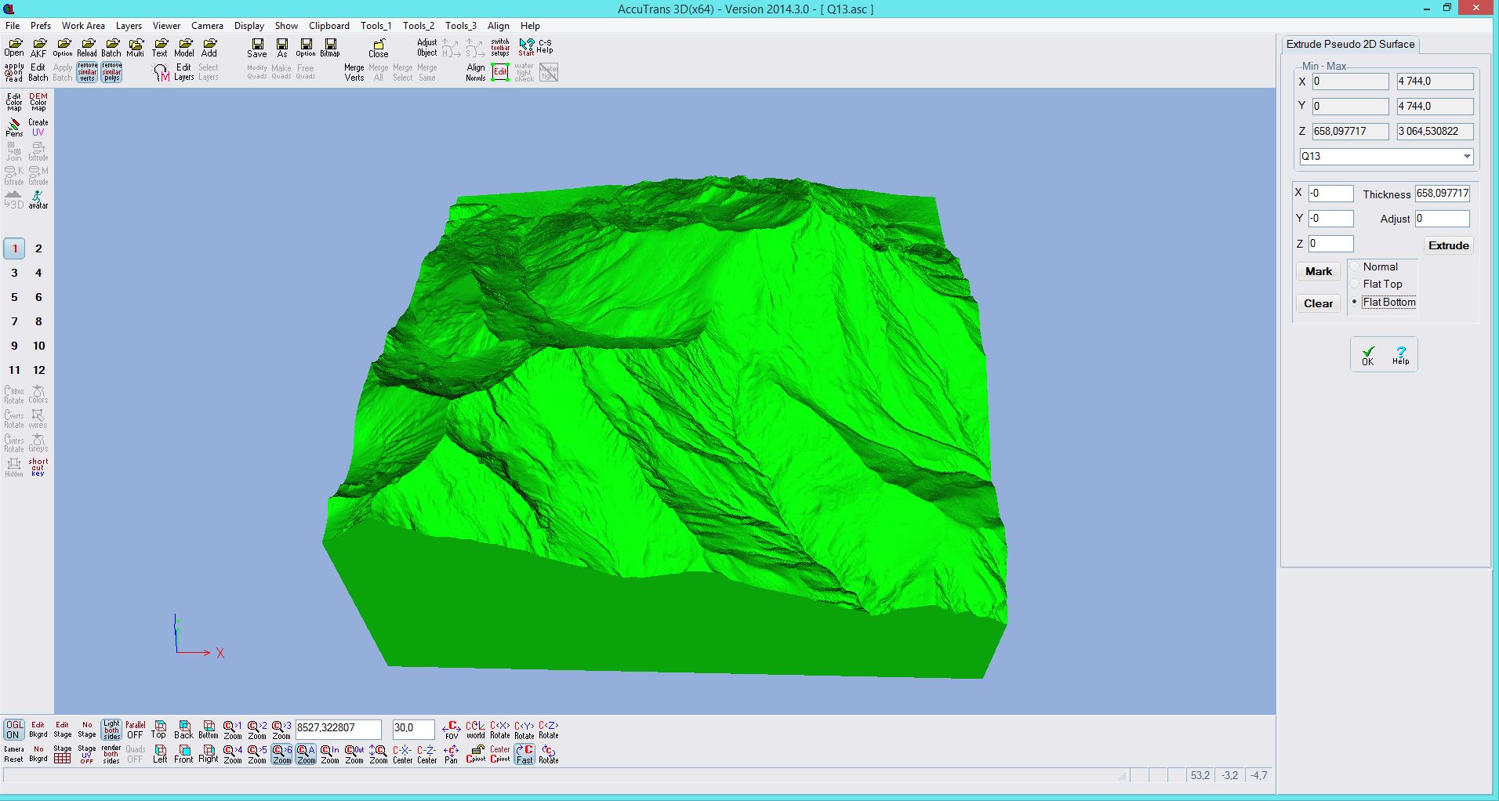The height and width of the screenshot is (801, 1499).
Task: Toggle remove similar polys option
Action: (111, 72)
